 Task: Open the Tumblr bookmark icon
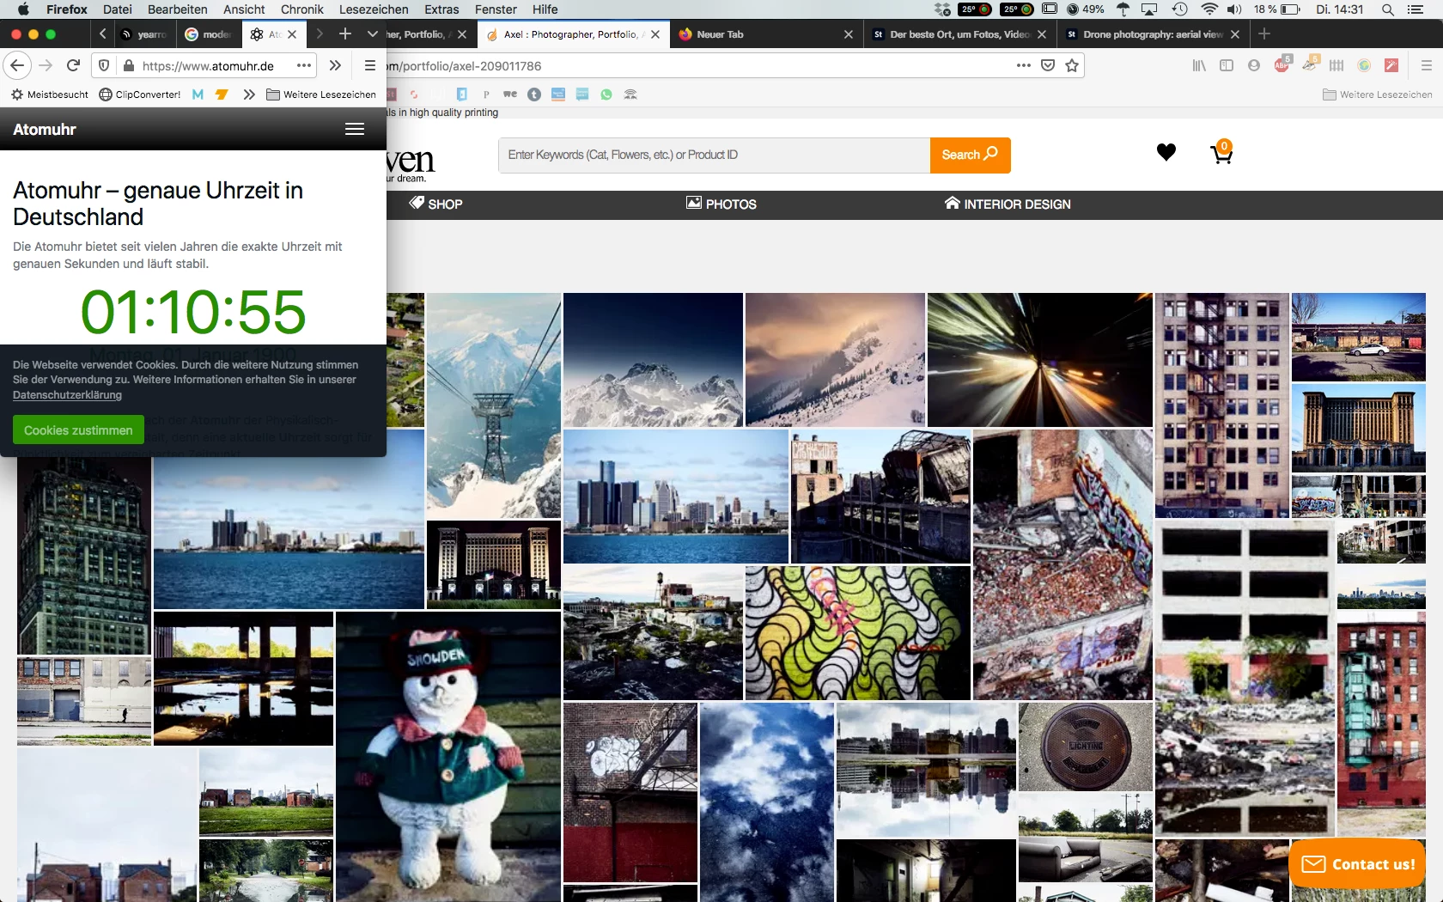534,94
